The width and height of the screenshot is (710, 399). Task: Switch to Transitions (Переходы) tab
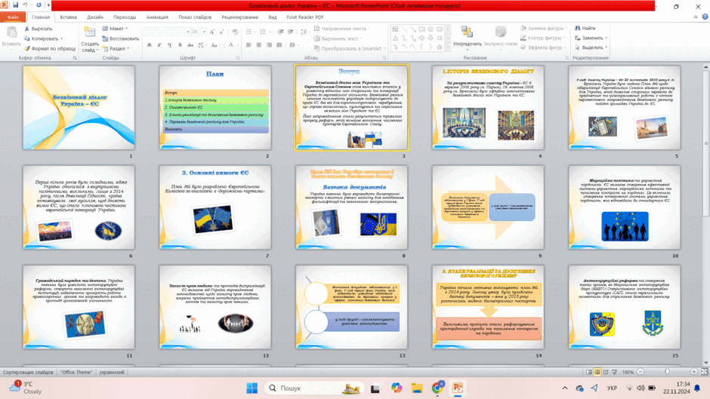[125, 17]
